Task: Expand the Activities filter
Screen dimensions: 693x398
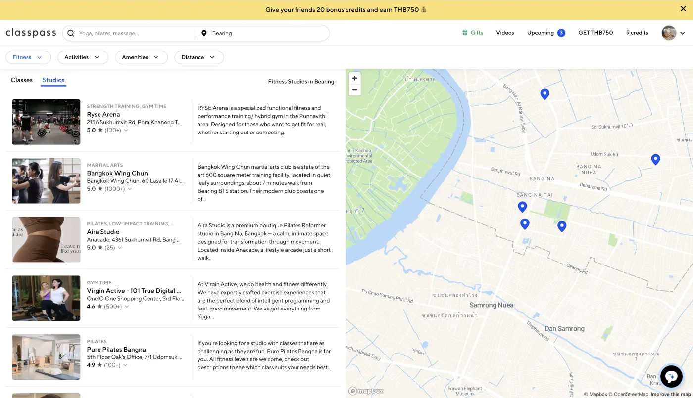Action: coord(83,57)
